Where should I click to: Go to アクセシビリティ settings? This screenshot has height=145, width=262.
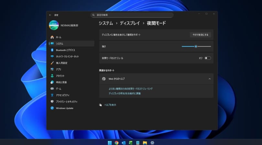click(62, 95)
